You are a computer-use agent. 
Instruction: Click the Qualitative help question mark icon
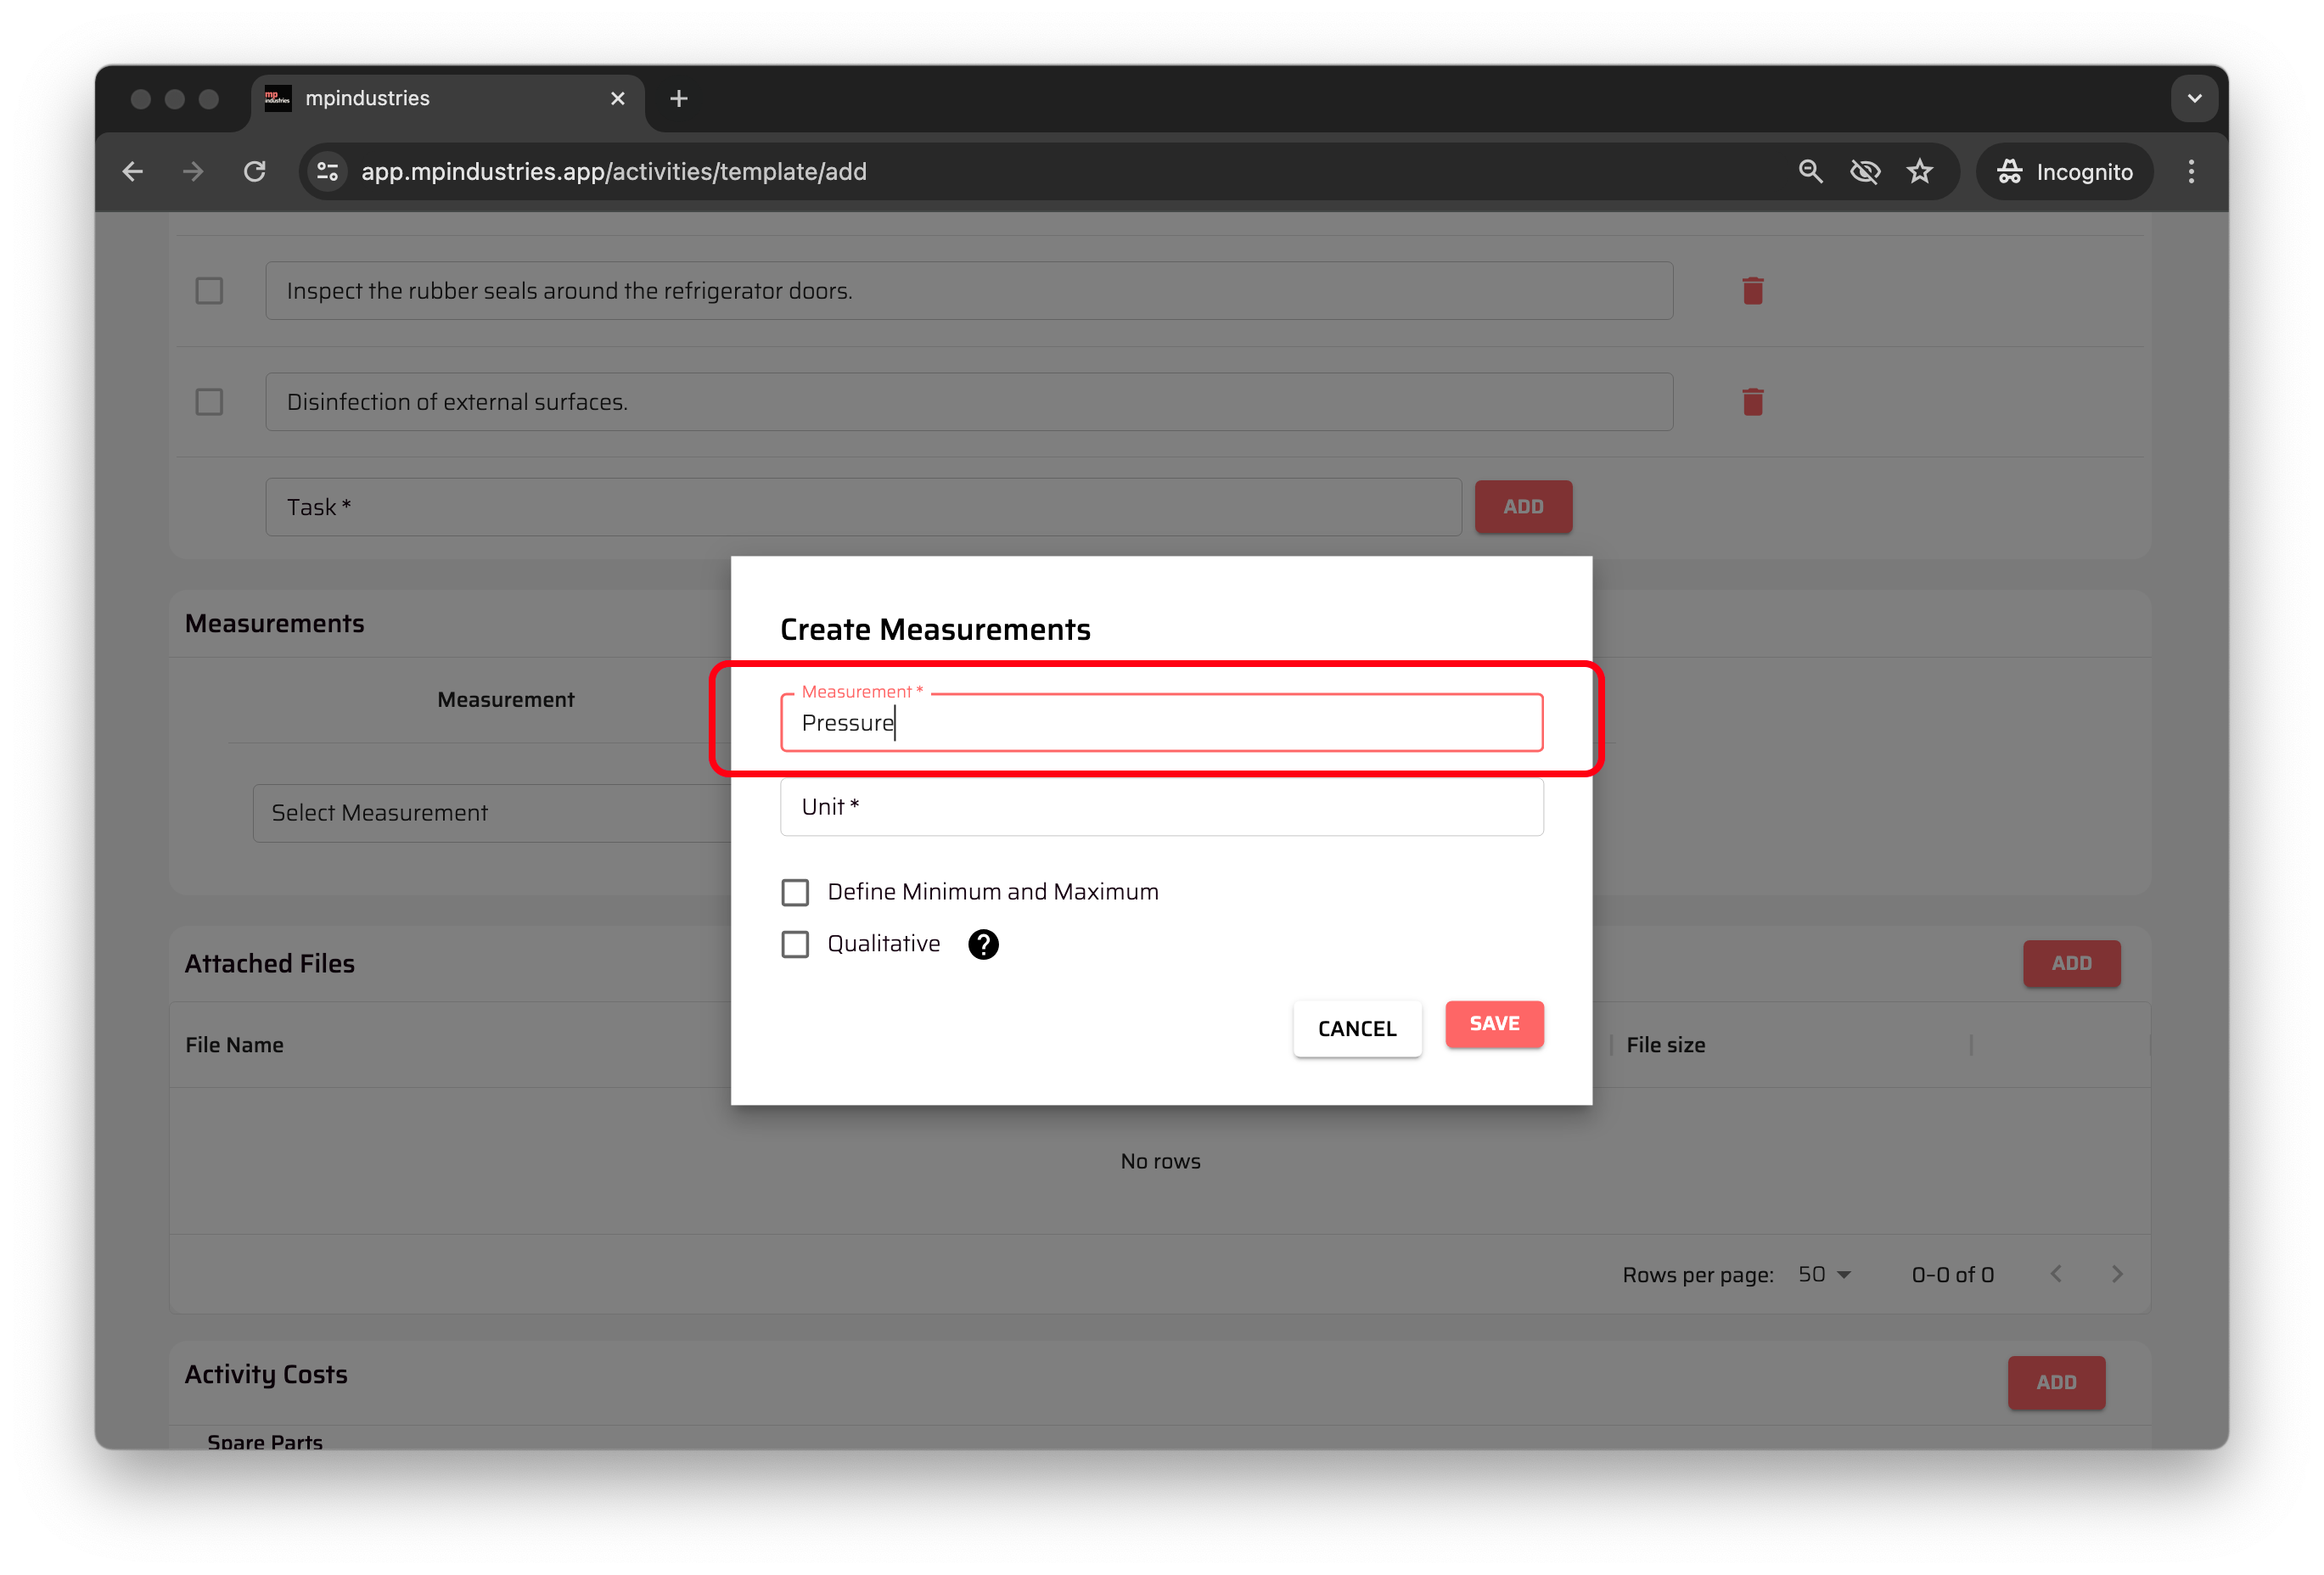983,944
